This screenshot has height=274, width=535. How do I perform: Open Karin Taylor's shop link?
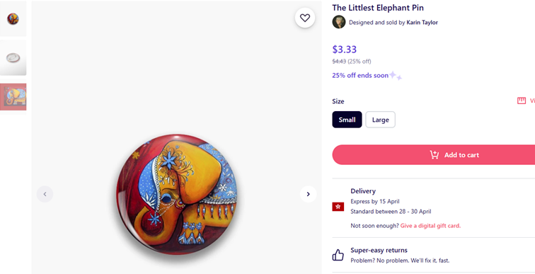tap(422, 23)
